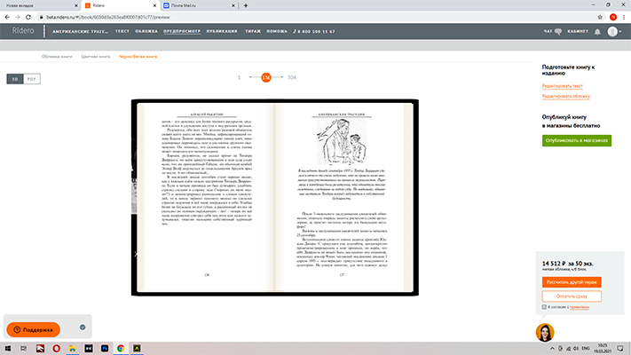
Task: Click the Ridero logo
Action: [23, 31]
